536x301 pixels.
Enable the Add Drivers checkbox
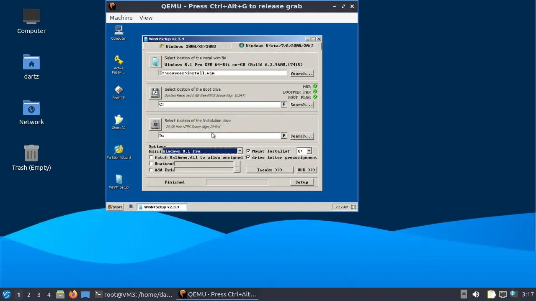click(x=151, y=170)
